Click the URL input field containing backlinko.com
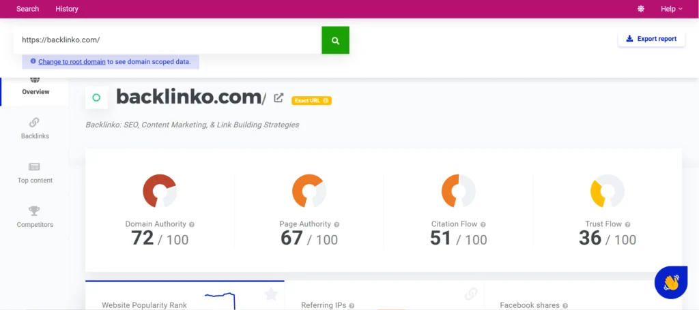This screenshot has width=699, height=310. (167, 40)
